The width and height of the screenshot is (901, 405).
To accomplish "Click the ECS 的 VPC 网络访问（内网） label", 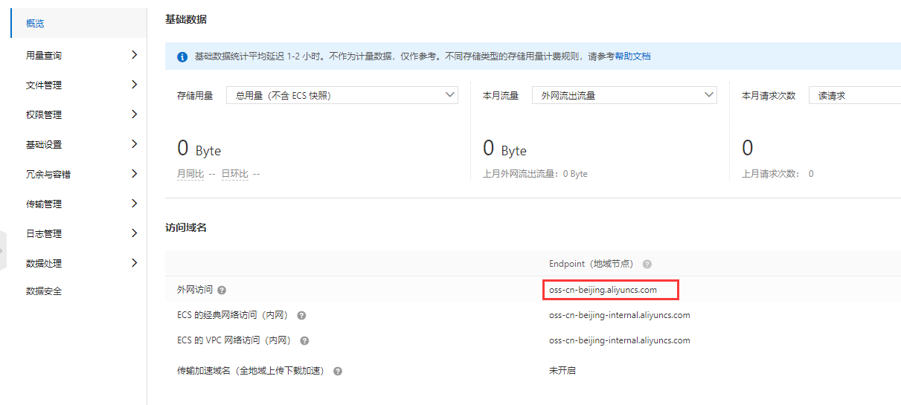I will [x=234, y=340].
